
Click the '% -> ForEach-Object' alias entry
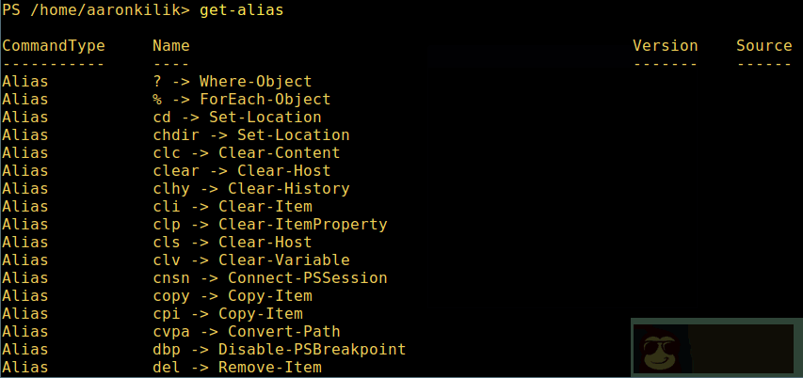(241, 100)
